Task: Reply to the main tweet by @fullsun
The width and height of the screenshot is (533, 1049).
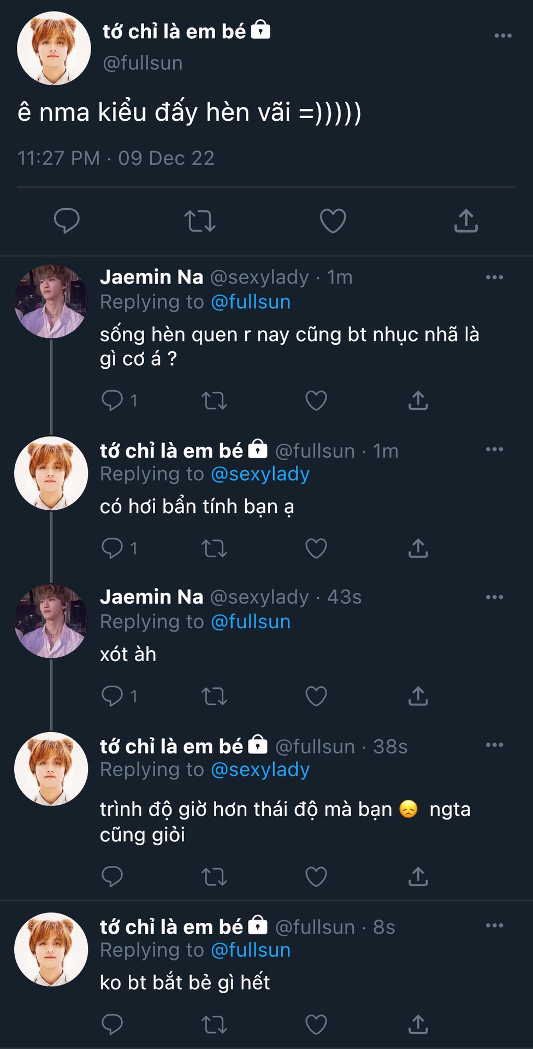Action: tap(67, 221)
